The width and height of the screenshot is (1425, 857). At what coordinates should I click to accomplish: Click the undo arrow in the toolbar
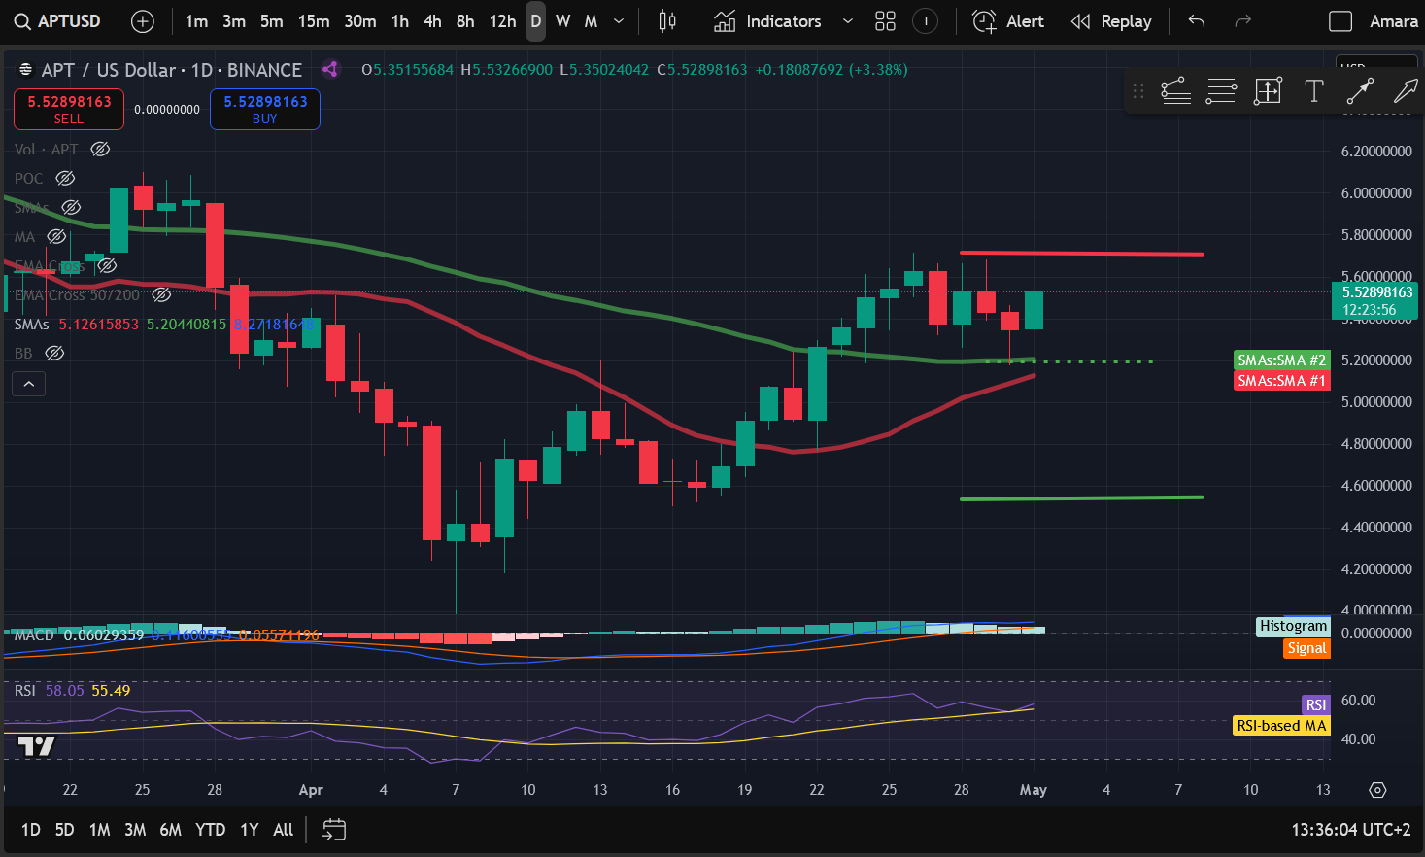pyautogui.click(x=1196, y=20)
